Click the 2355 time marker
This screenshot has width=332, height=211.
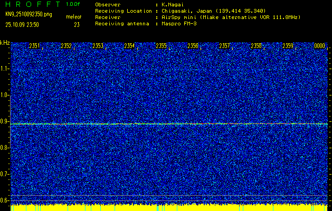pyautogui.click(x=162, y=46)
